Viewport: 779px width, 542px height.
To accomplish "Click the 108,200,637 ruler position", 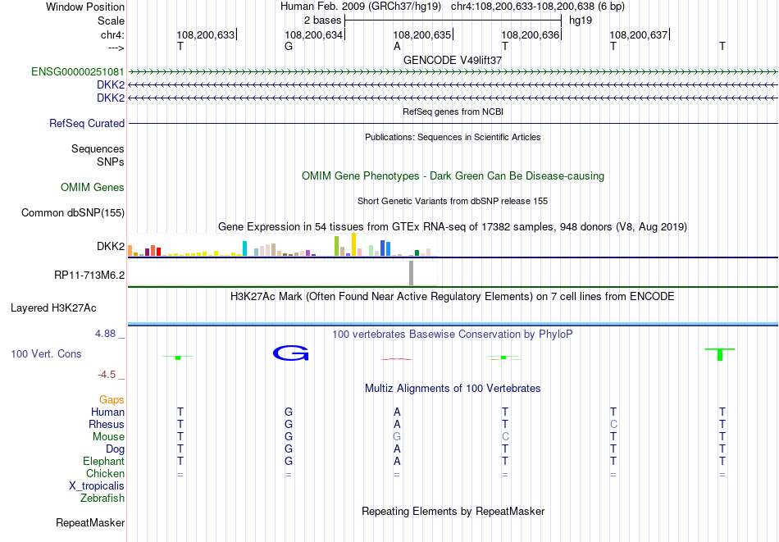I will point(639,34).
